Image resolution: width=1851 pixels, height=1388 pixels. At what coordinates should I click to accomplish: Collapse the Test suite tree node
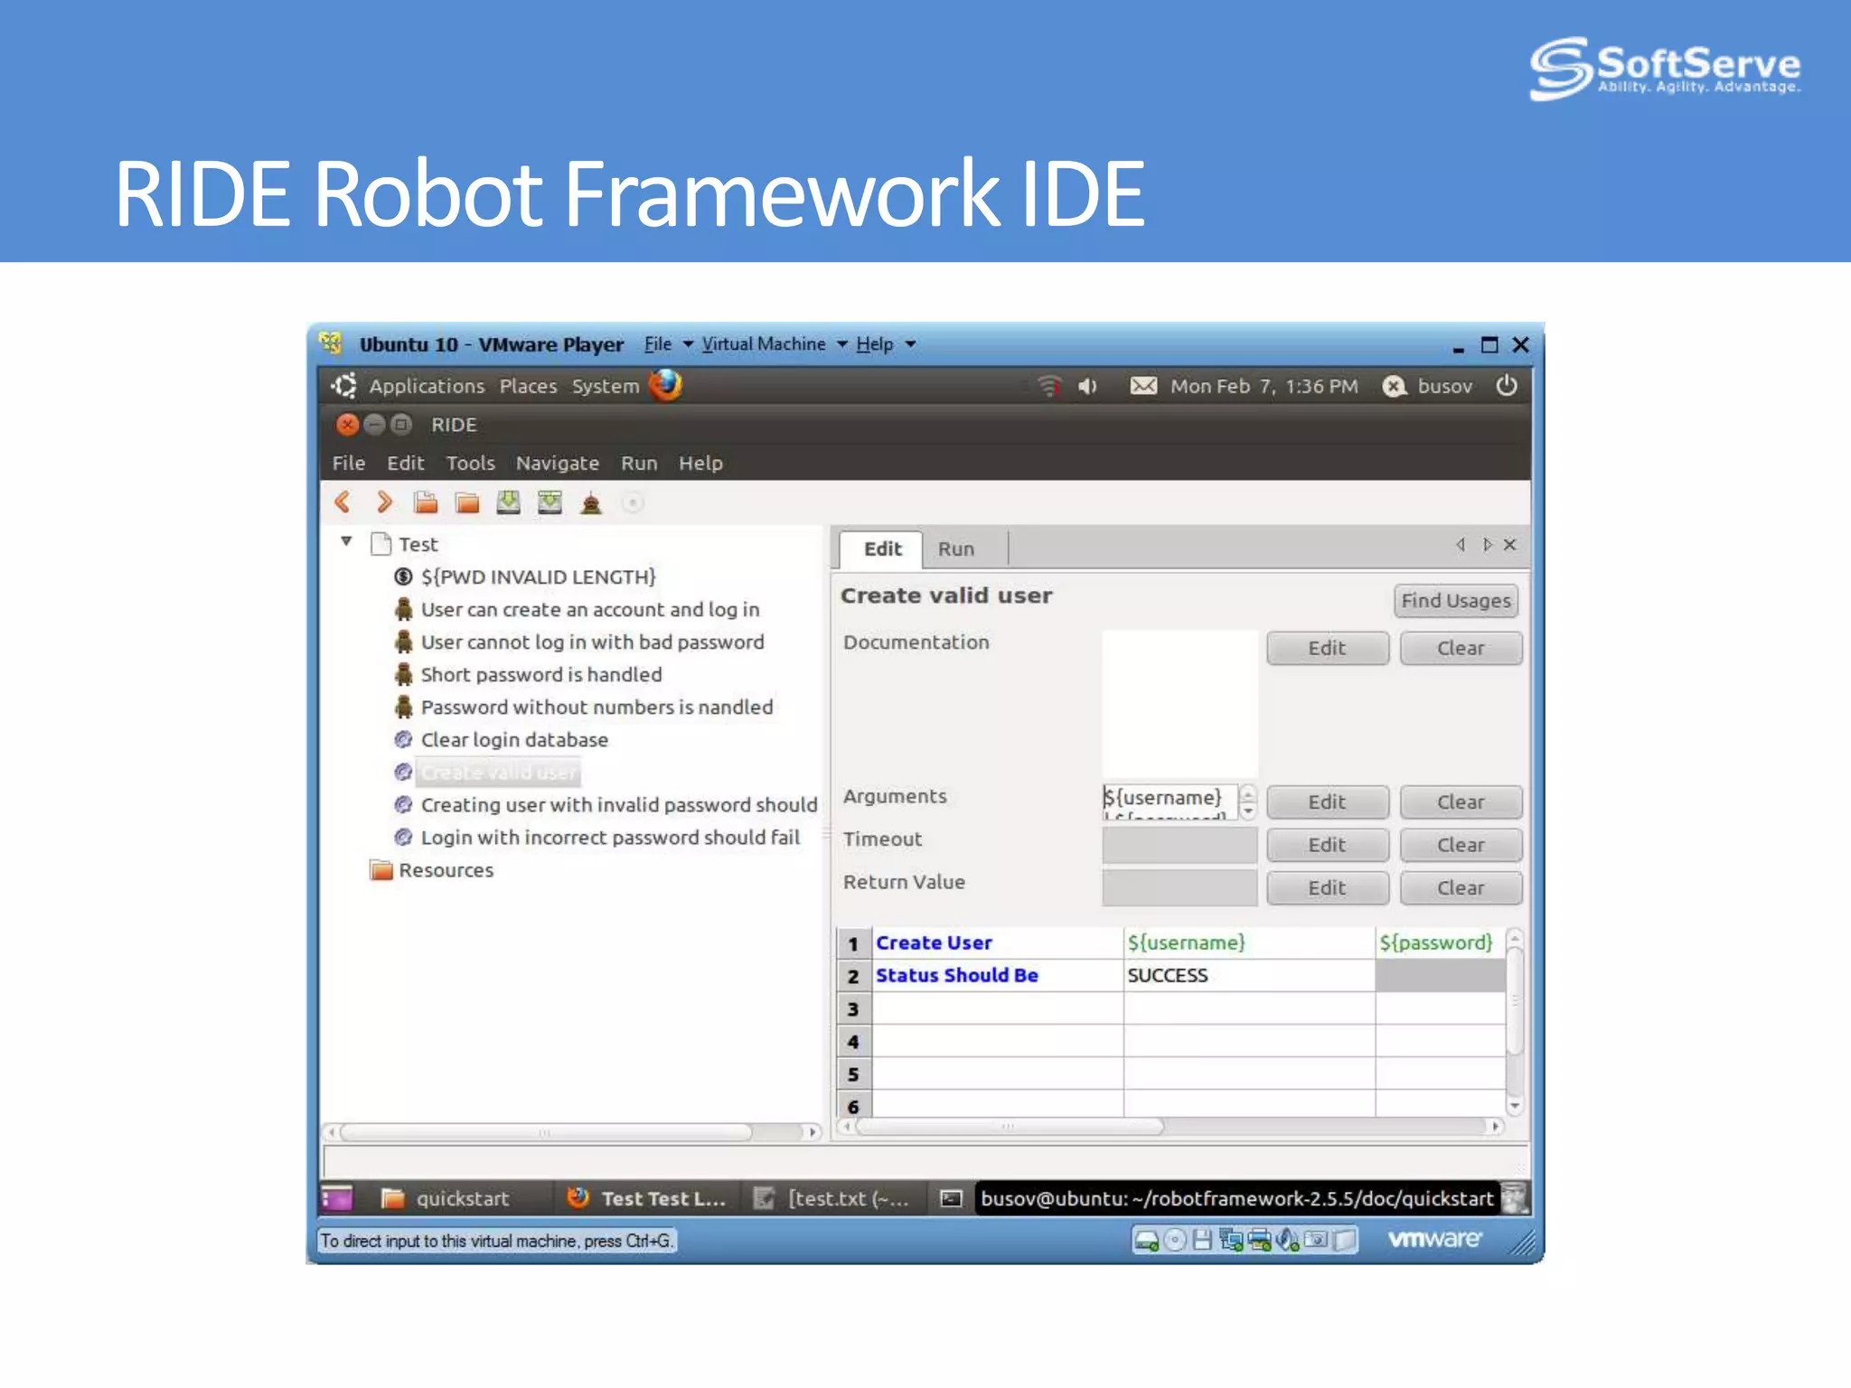(x=346, y=542)
